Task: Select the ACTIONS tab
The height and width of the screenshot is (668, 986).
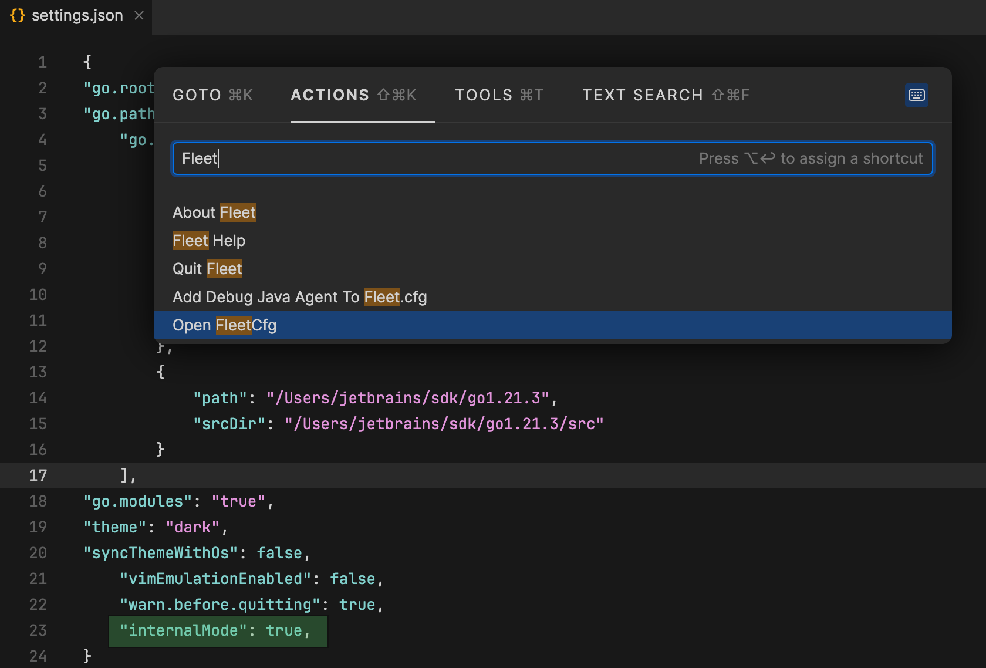Action: point(329,95)
